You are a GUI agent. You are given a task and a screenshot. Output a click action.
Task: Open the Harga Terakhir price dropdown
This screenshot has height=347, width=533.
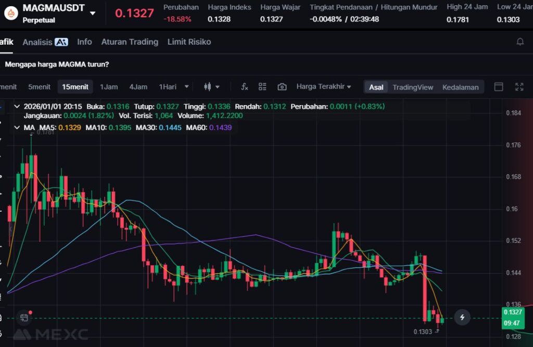click(x=323, y=87)
